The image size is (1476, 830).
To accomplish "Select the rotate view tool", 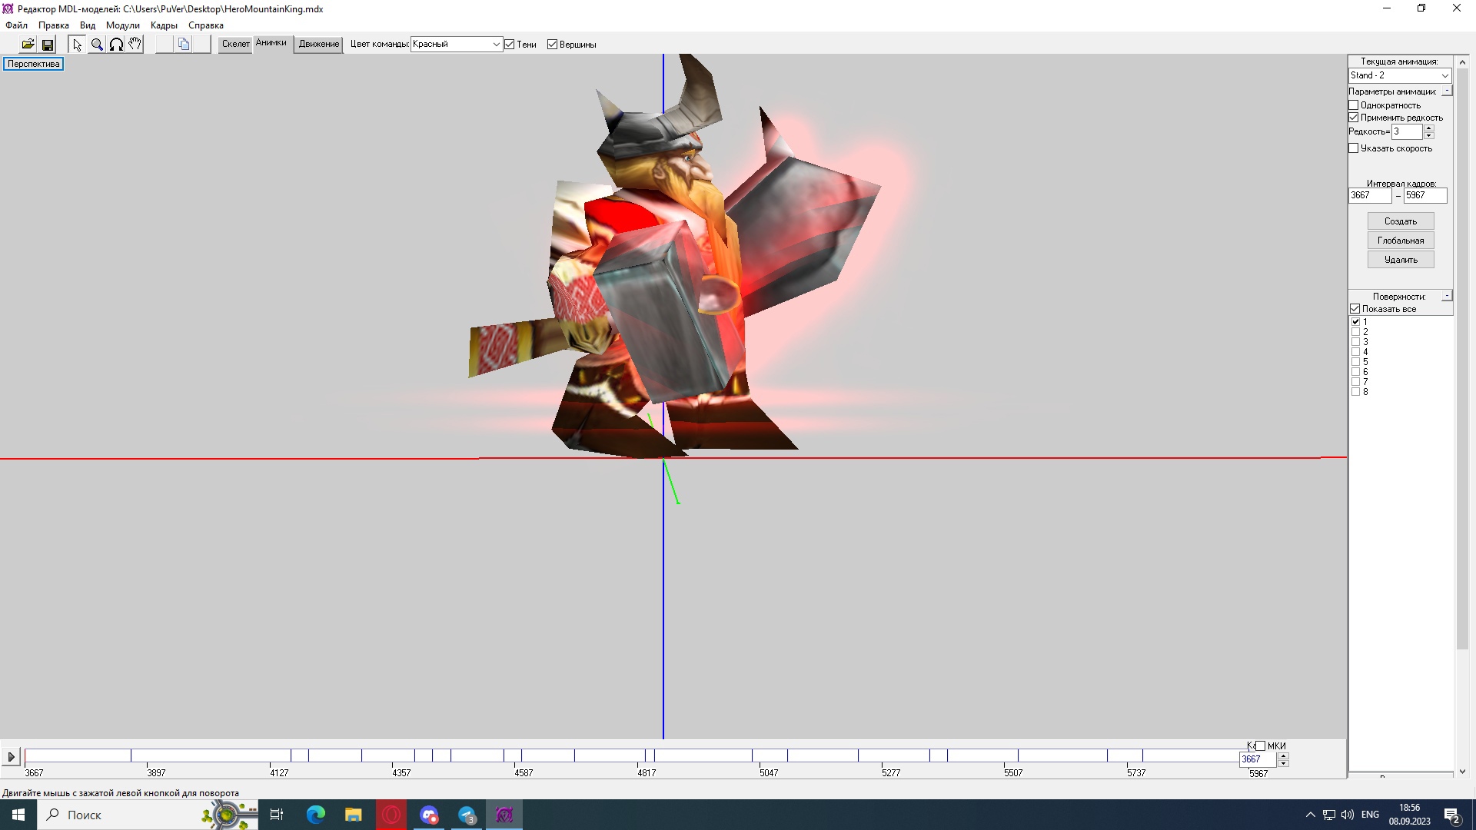I will [116, 45].
